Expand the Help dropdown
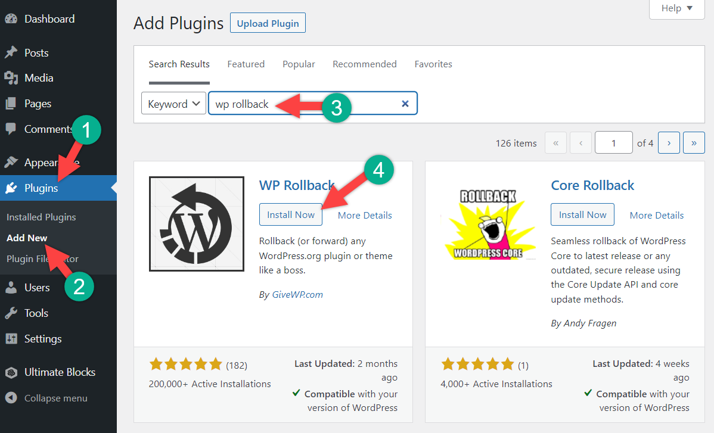Screen dimensions: 714x433 pos(676,9)
